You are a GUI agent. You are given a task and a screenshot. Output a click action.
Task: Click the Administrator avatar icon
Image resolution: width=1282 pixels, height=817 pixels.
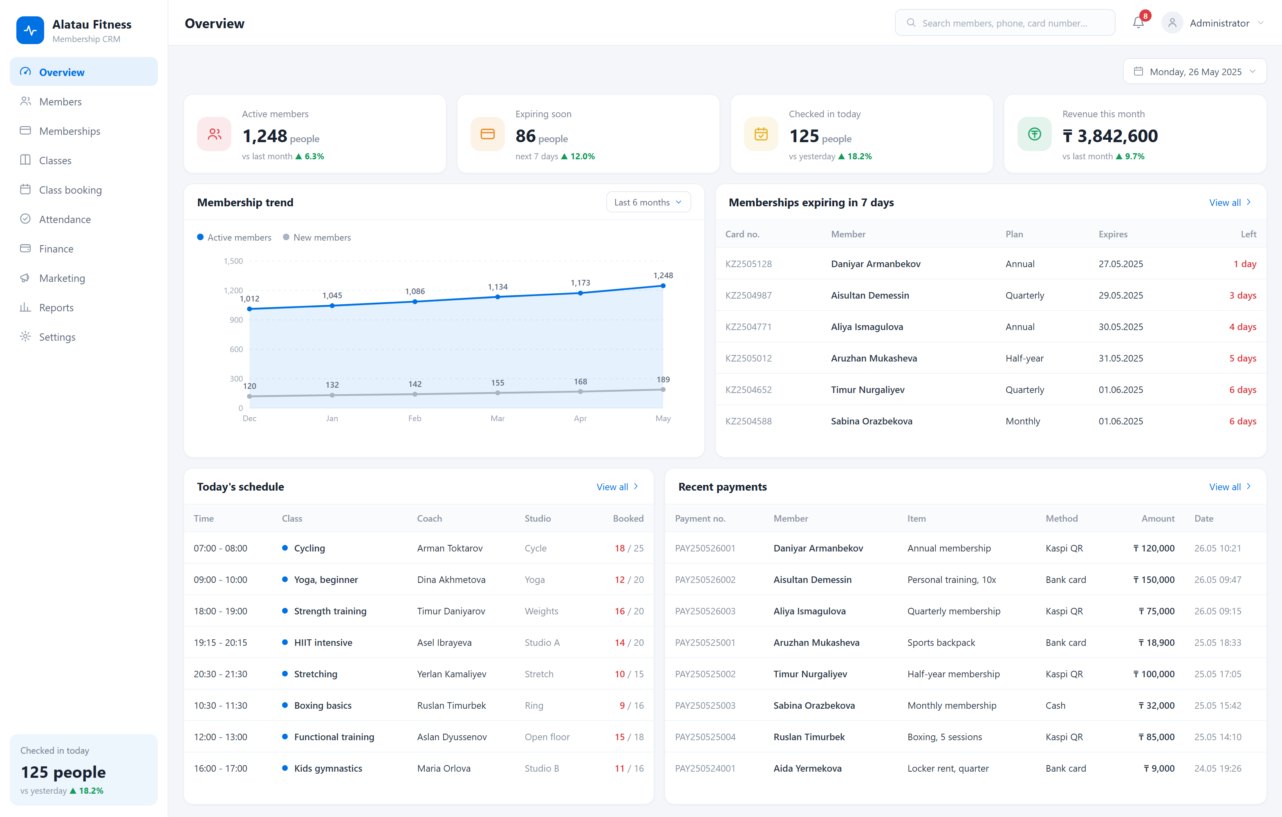tap(1172, 23)
